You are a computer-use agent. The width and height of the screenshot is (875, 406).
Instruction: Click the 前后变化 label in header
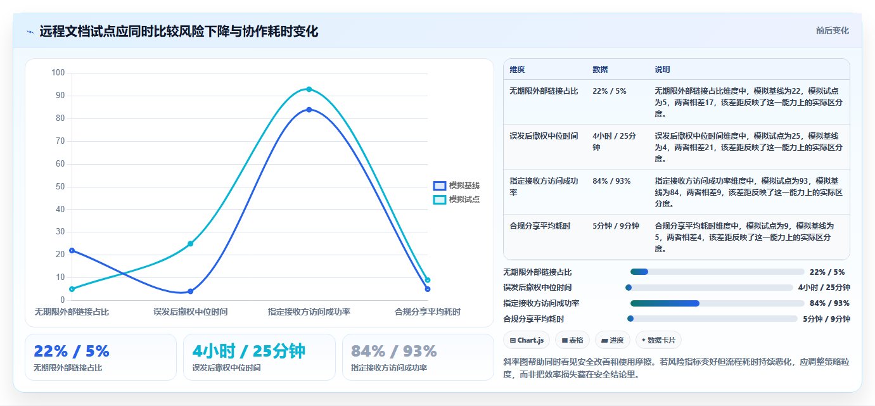click(832, 30)
